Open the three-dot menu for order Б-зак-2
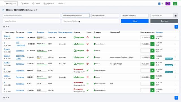This screenshot has height=102, width=181. coord(176,64)
